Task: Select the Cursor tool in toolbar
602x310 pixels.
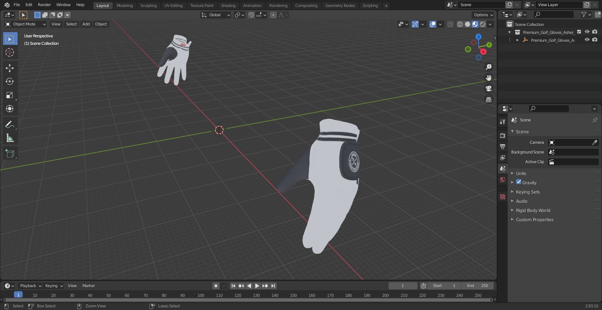Action: 10,52
